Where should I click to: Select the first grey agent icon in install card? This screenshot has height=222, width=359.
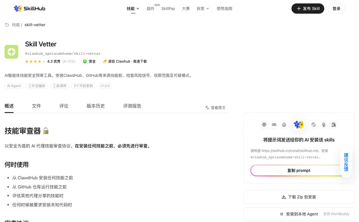click(264, 125)
